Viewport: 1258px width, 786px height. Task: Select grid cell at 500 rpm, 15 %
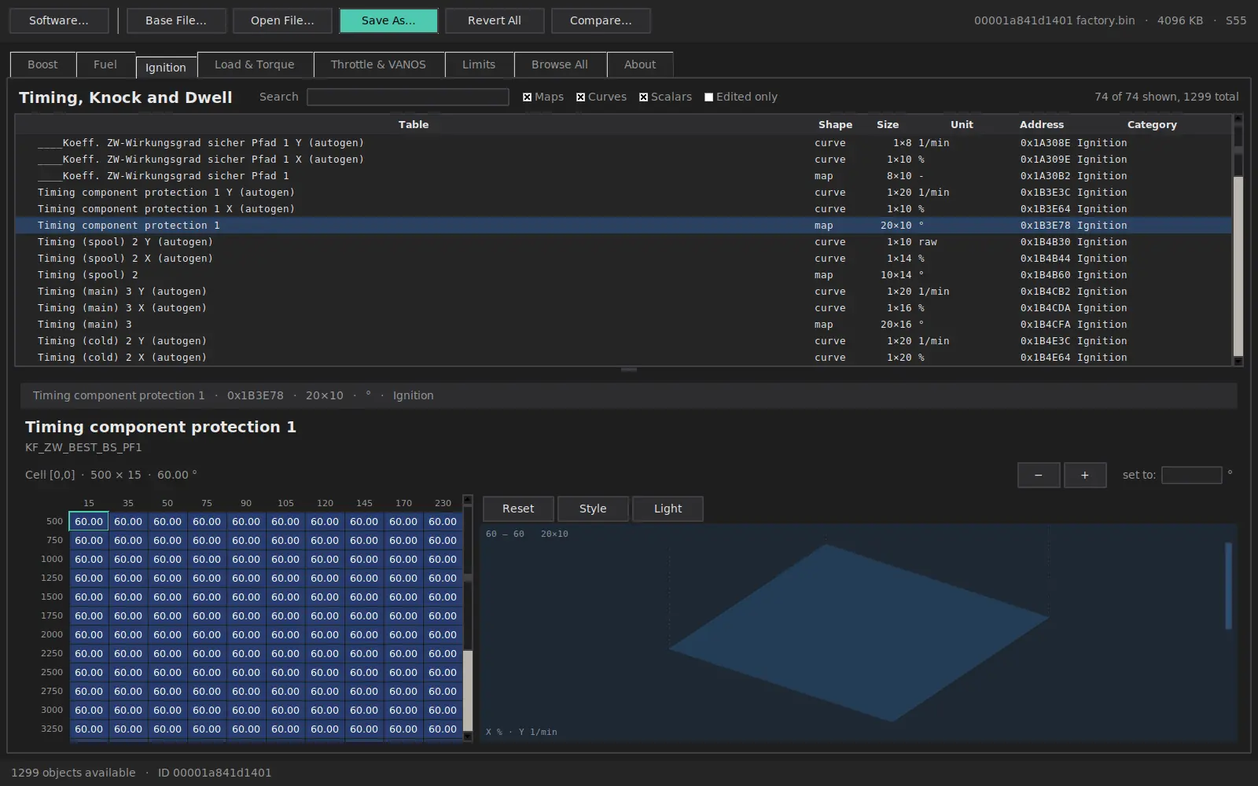coord(89,521)
